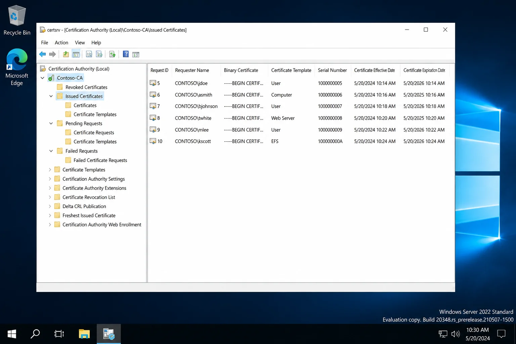Expand the Certification Authority Settings node
The image size is (516, 344).
click(x=50, y=179)
